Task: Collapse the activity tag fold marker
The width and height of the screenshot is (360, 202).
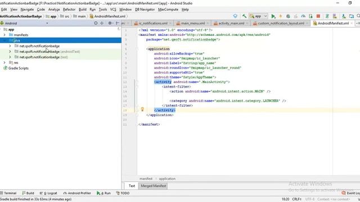Action: coord(137,82)
